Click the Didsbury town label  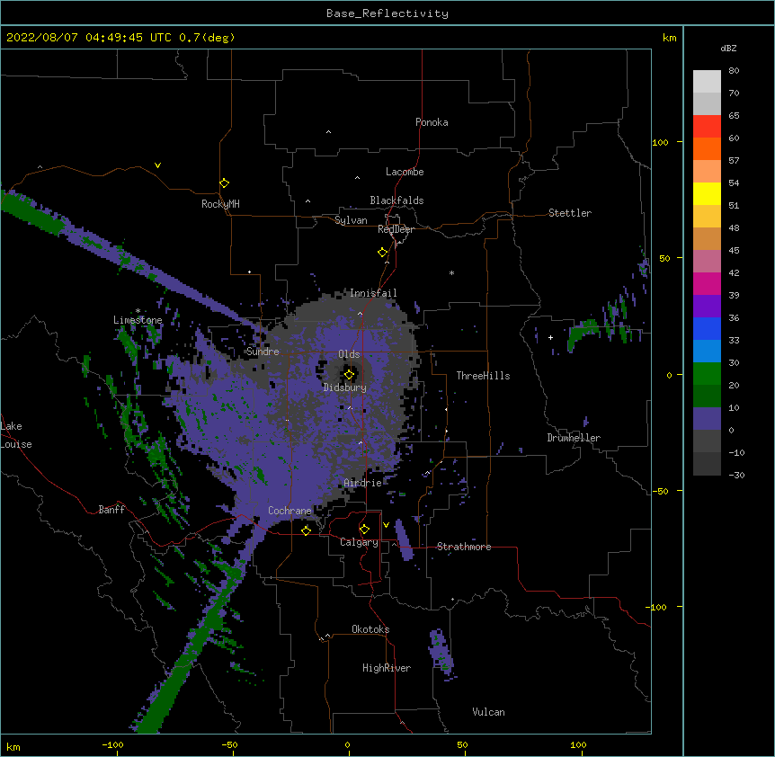pyautogui.click(x=345, y=387)
